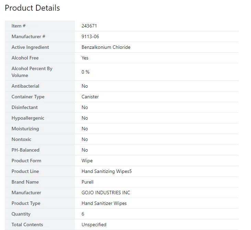The image size is (251, 230).
Task: Click Alcohol Percent By Volume label
Action: (32, 72)
